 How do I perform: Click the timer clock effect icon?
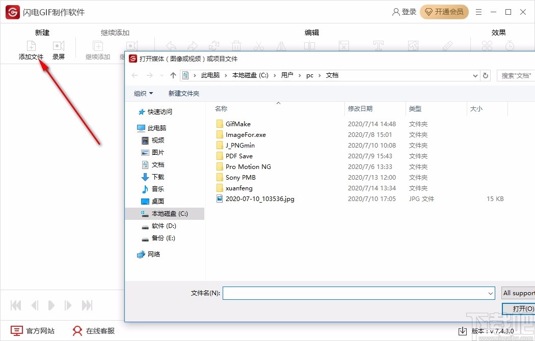click(x=510, y=46)
